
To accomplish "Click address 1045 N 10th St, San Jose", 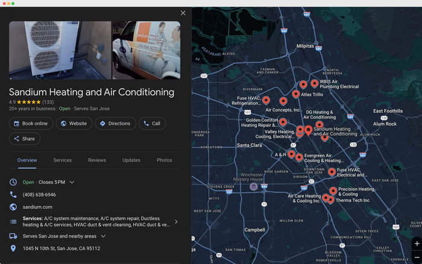I will pyautogui.click(x=61, y=248).
